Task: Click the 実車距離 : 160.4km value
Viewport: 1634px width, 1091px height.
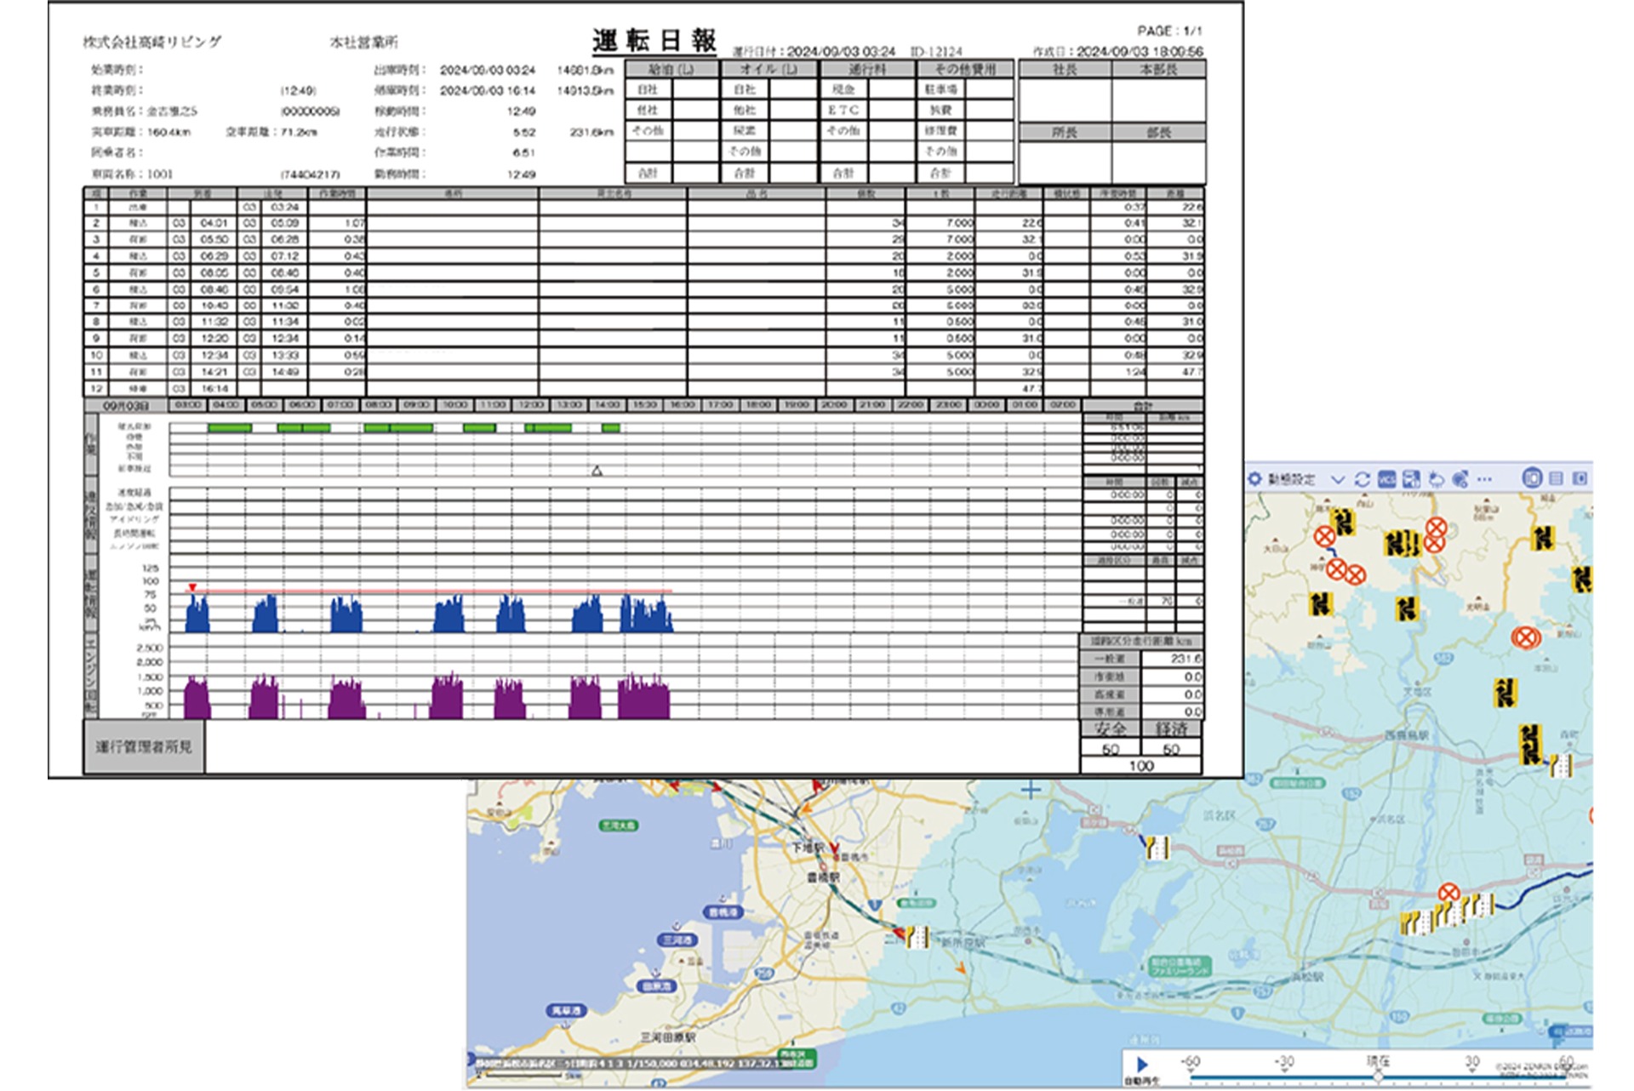Action: click(141, 132)
